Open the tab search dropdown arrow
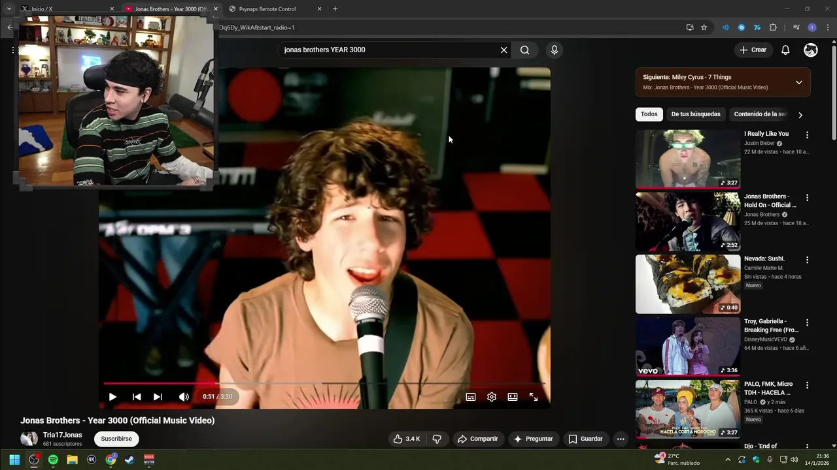The width and height of the screenshot is (837, 470). coord(9,9)
